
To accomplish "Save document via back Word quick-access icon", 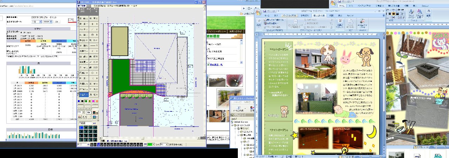I will [340, 1].
